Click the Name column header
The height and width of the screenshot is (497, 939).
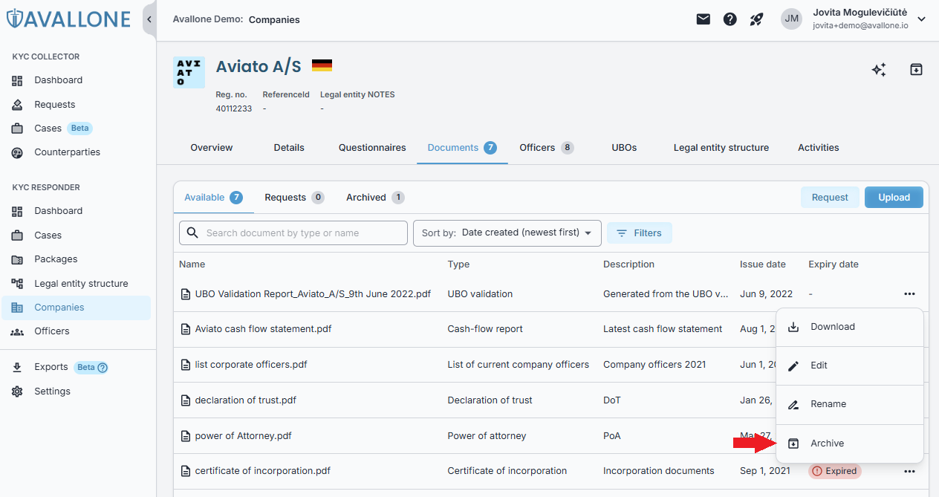(x=192, y=264)
